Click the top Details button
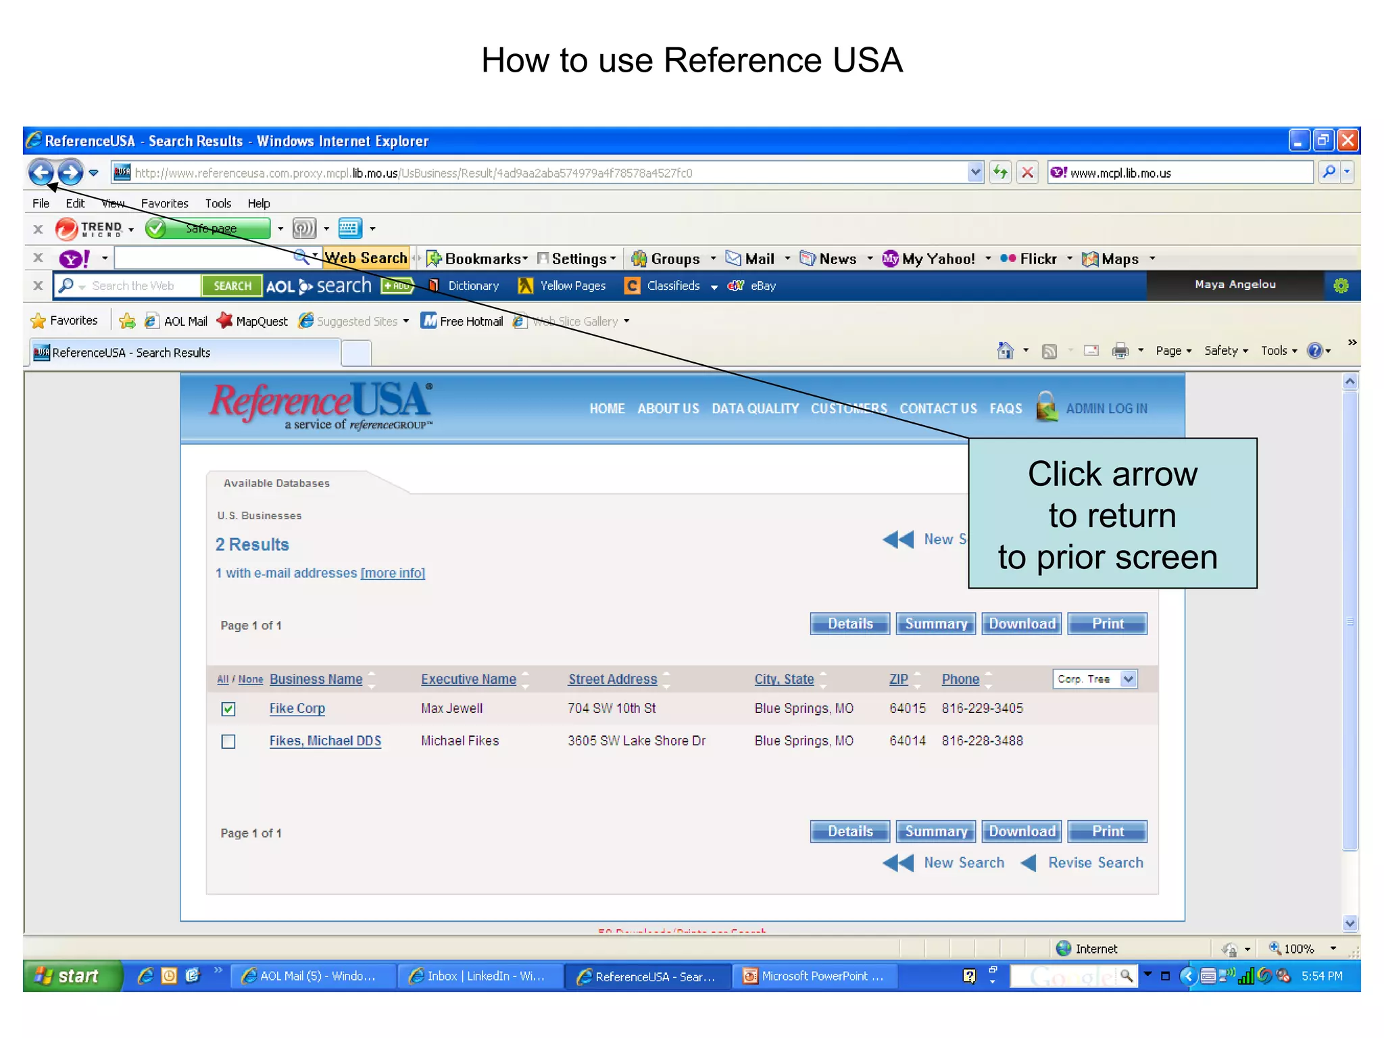 click(849, 624)
